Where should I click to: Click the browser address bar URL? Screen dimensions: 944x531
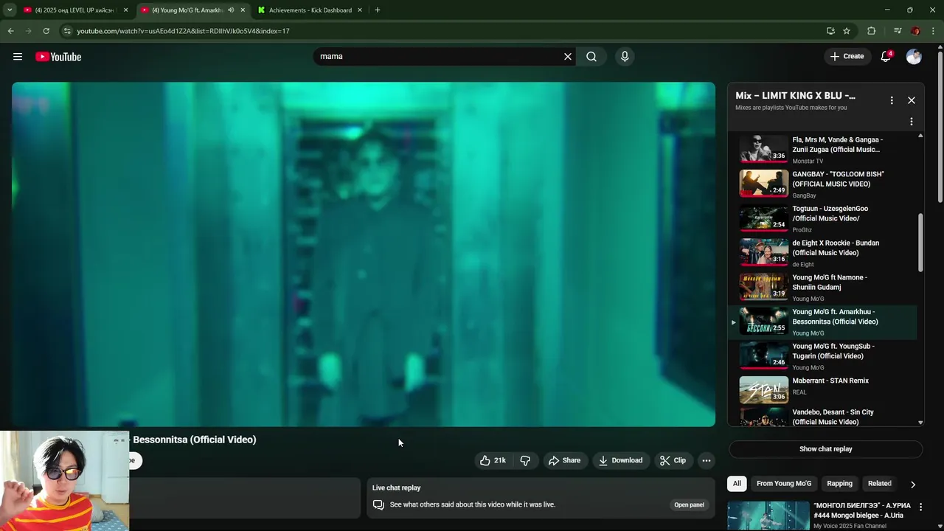pos(183,31)
